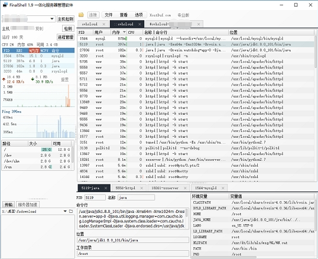Select the tuned process row 3151
Viewport: 318px width, 259px height.
(196, 143)
